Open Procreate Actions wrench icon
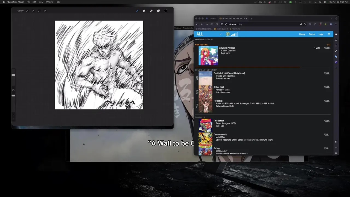350x197 pixels. [27, 11]
